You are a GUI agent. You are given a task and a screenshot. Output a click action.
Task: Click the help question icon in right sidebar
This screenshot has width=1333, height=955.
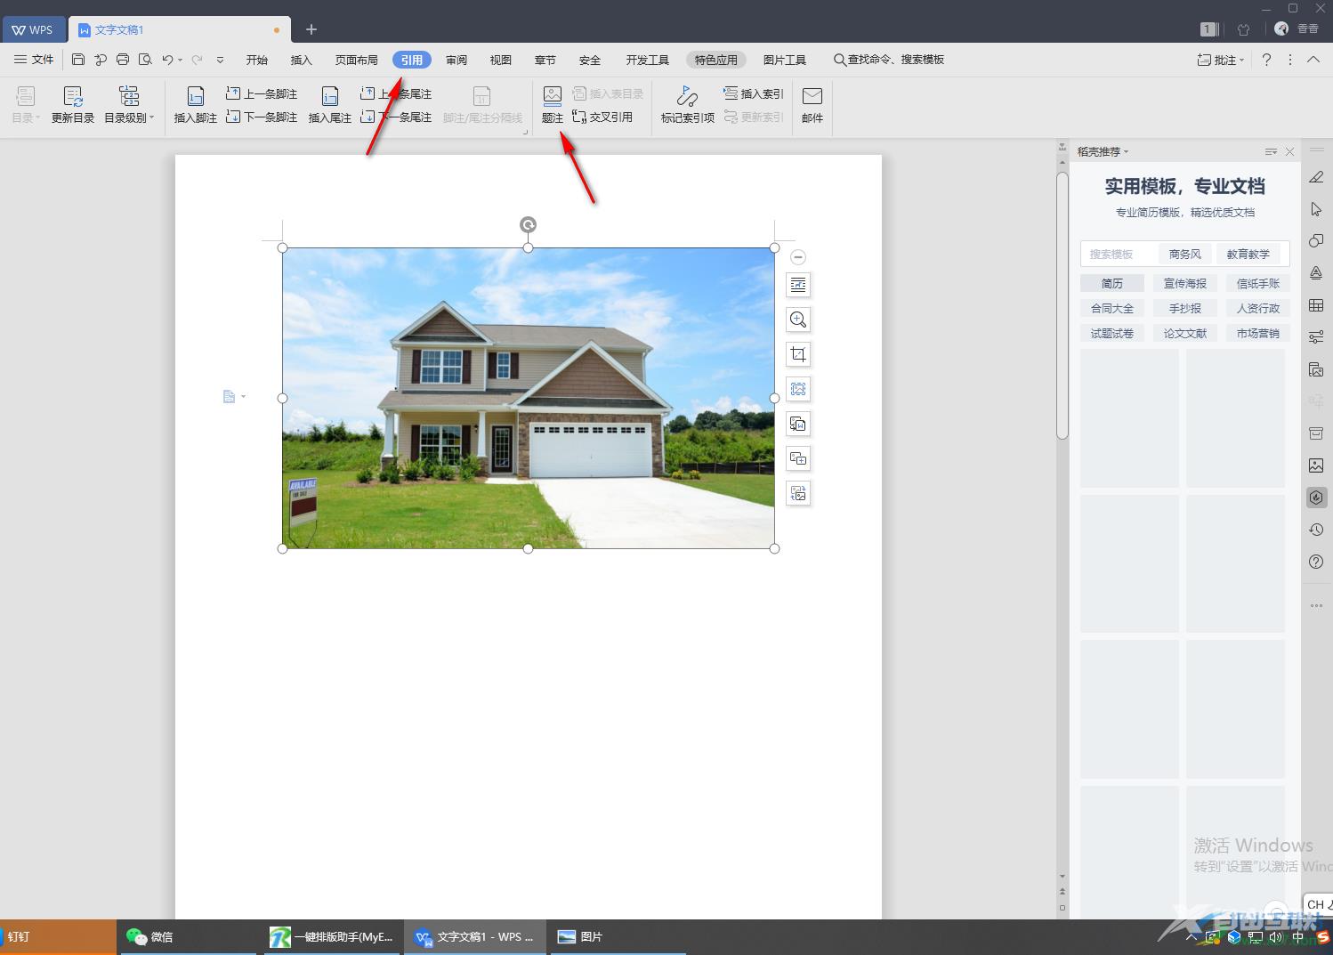tap(1316, 562)
